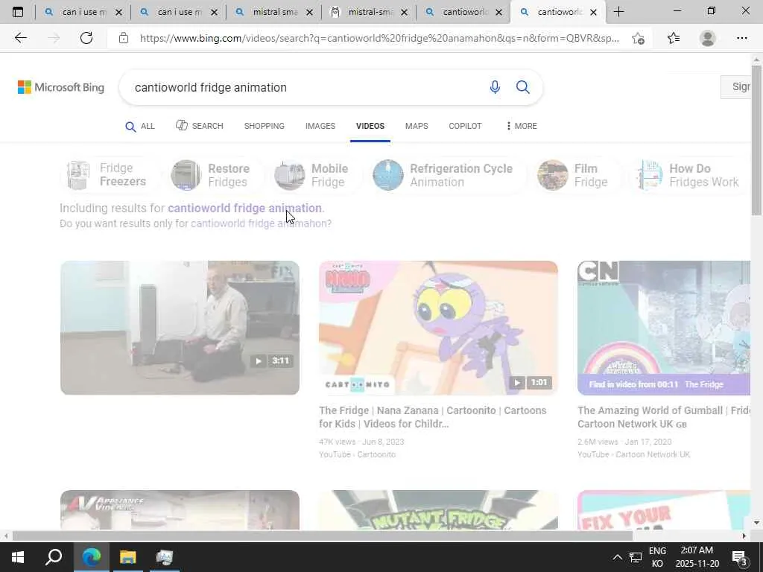Open Windows Start menu
Viewport: 763px width, 572px height.
point(18,556)
